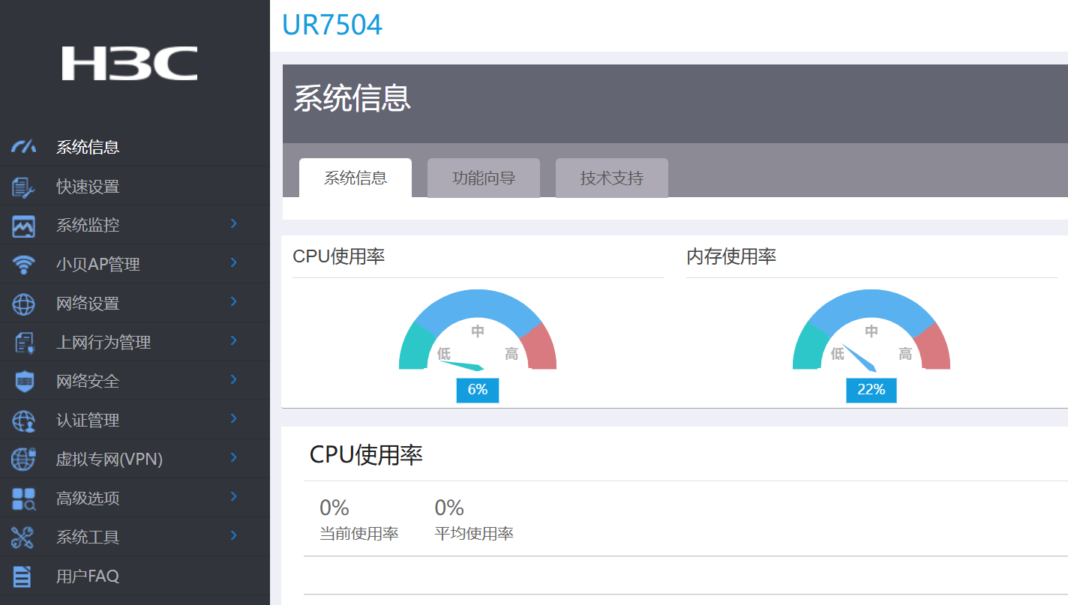
Task: Select 系统监控 menu label
Action: pos(88,226)
